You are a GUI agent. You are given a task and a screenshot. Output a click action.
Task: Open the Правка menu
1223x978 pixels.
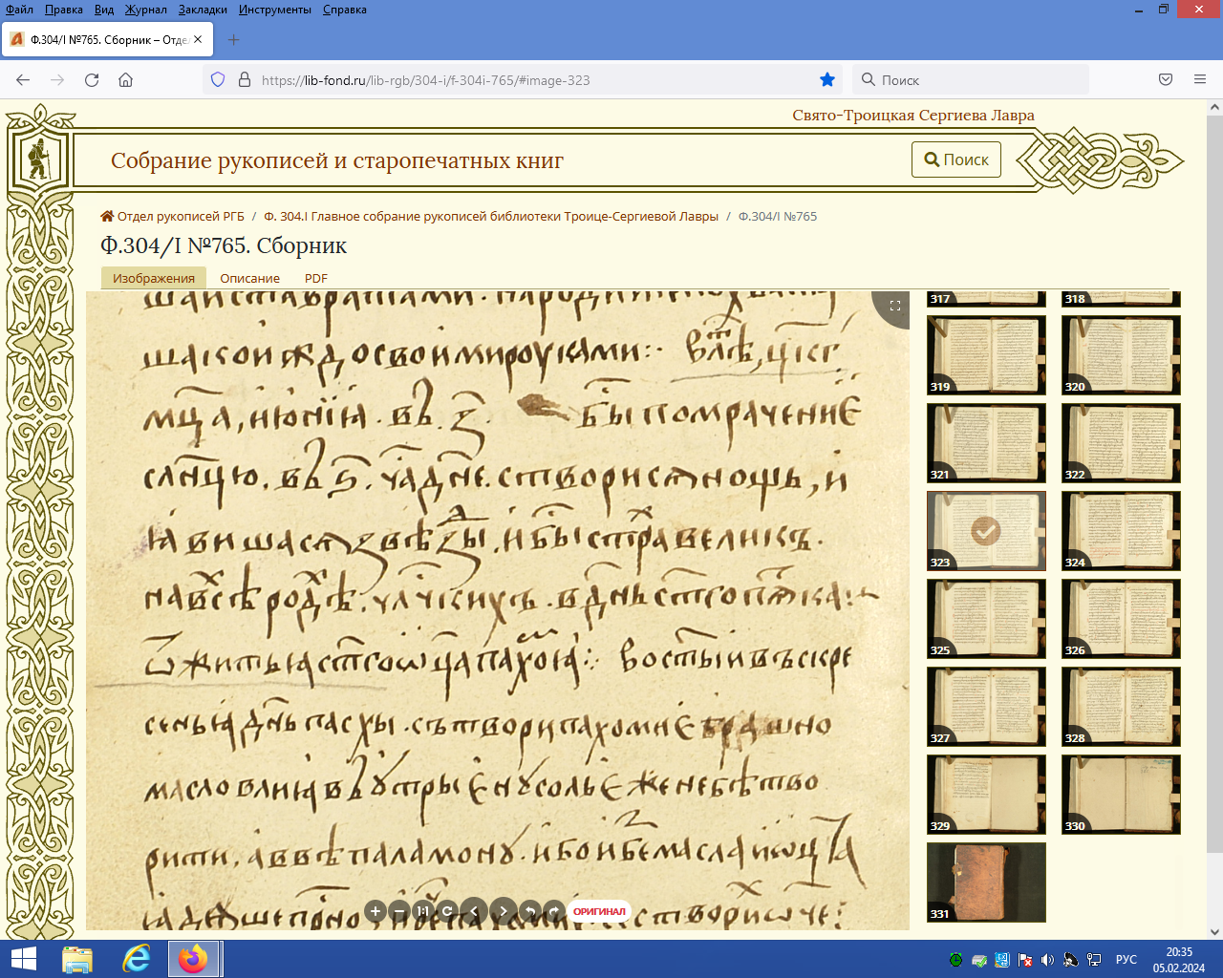click(64, 10)
